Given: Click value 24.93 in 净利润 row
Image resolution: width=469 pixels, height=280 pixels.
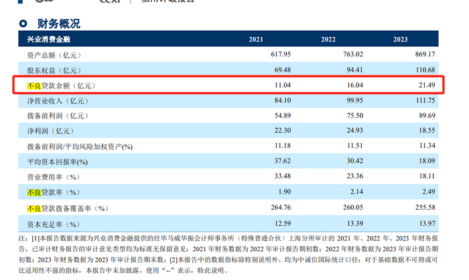Looking at the screenshot, I should point(354,131).
